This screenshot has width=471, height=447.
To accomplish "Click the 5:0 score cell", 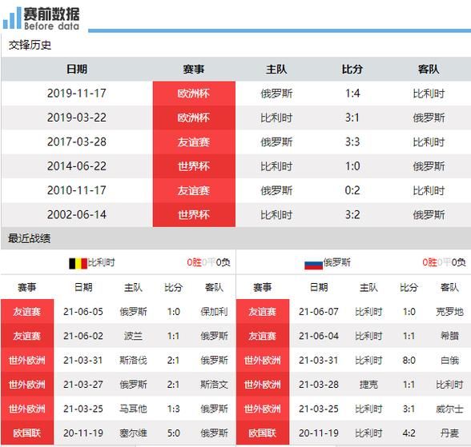I will point(173,433).
